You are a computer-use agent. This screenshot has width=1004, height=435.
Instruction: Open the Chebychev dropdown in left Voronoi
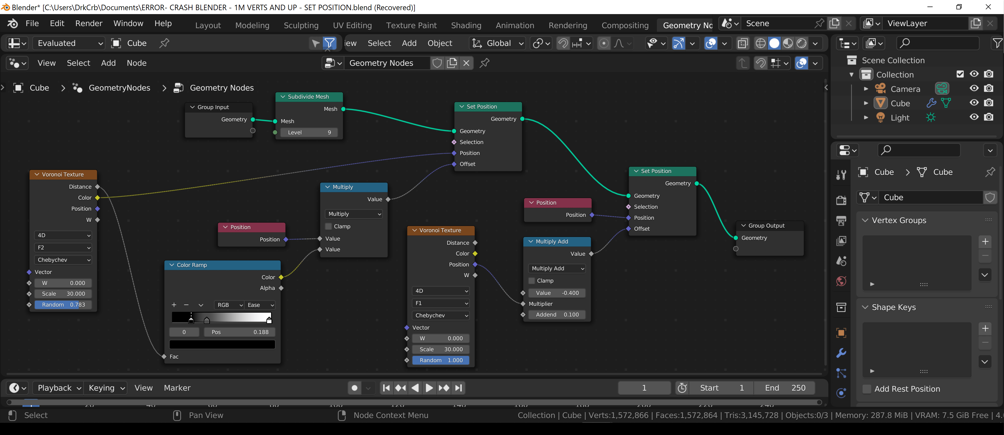(x=63, y=260)
